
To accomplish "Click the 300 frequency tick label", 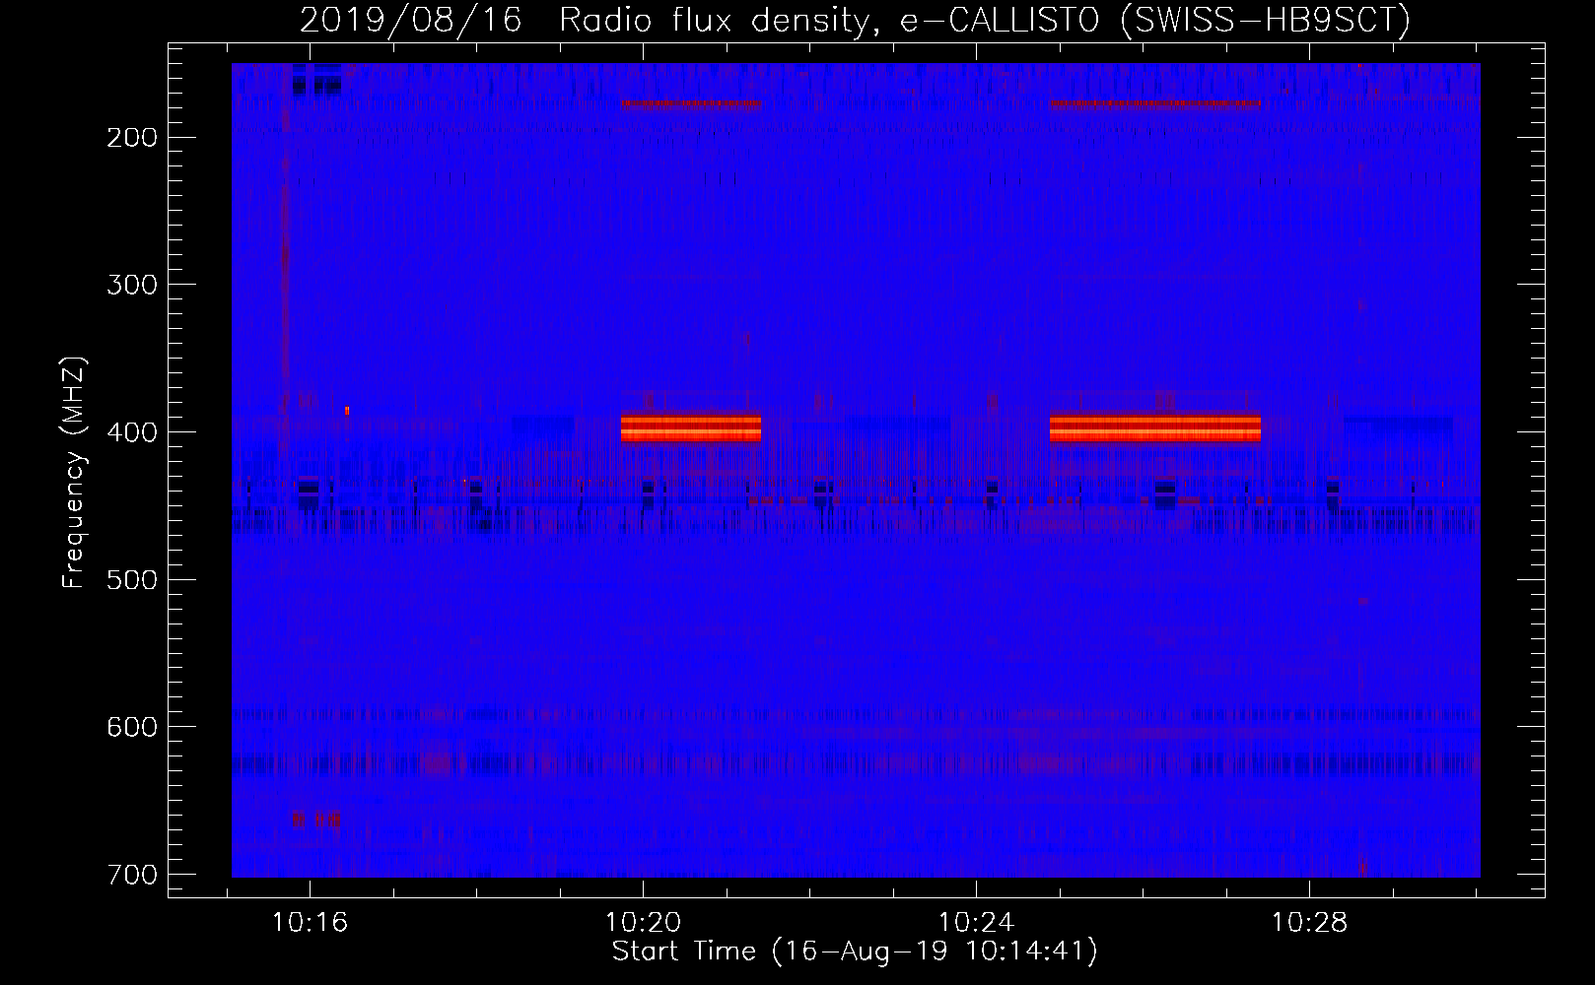I will 131,285.
